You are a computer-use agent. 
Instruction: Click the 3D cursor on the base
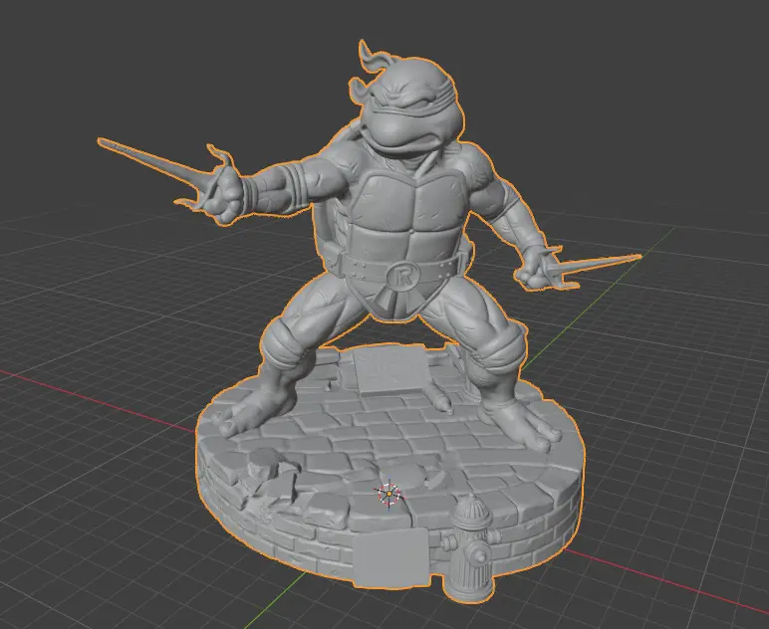[x=389, y=494]
